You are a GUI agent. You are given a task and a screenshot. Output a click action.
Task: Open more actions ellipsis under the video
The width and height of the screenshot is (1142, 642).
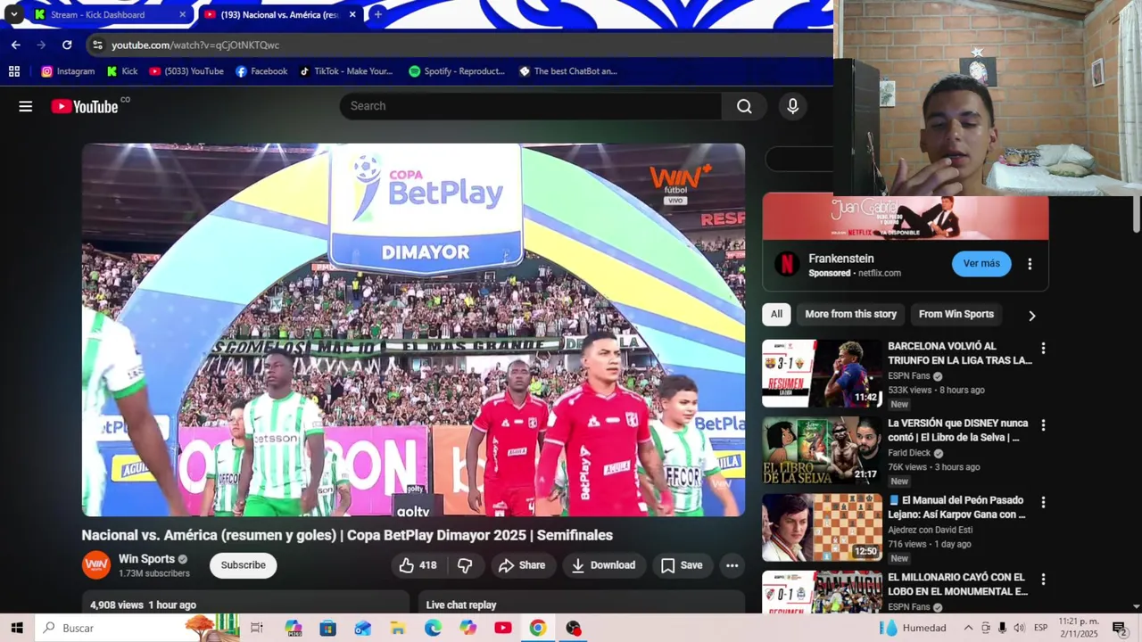[732, 565]
